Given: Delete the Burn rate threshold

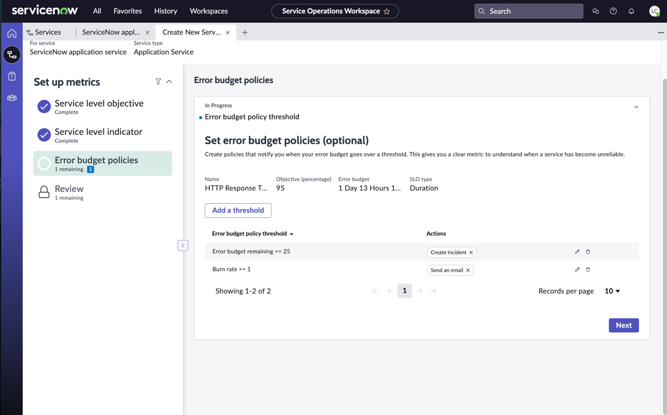Looking at the screenshot, I should coord(588,269).
